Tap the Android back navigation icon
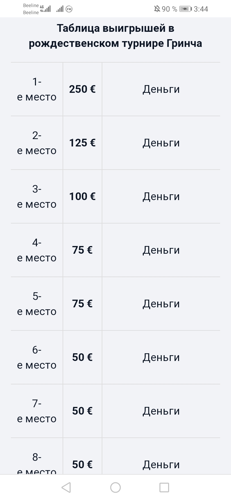 (66, 488)
